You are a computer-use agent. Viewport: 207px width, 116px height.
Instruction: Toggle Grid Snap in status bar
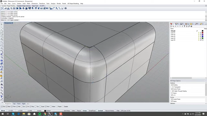[67, 111]
